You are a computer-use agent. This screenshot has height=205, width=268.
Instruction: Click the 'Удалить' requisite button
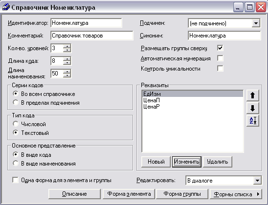click(218, 162)
